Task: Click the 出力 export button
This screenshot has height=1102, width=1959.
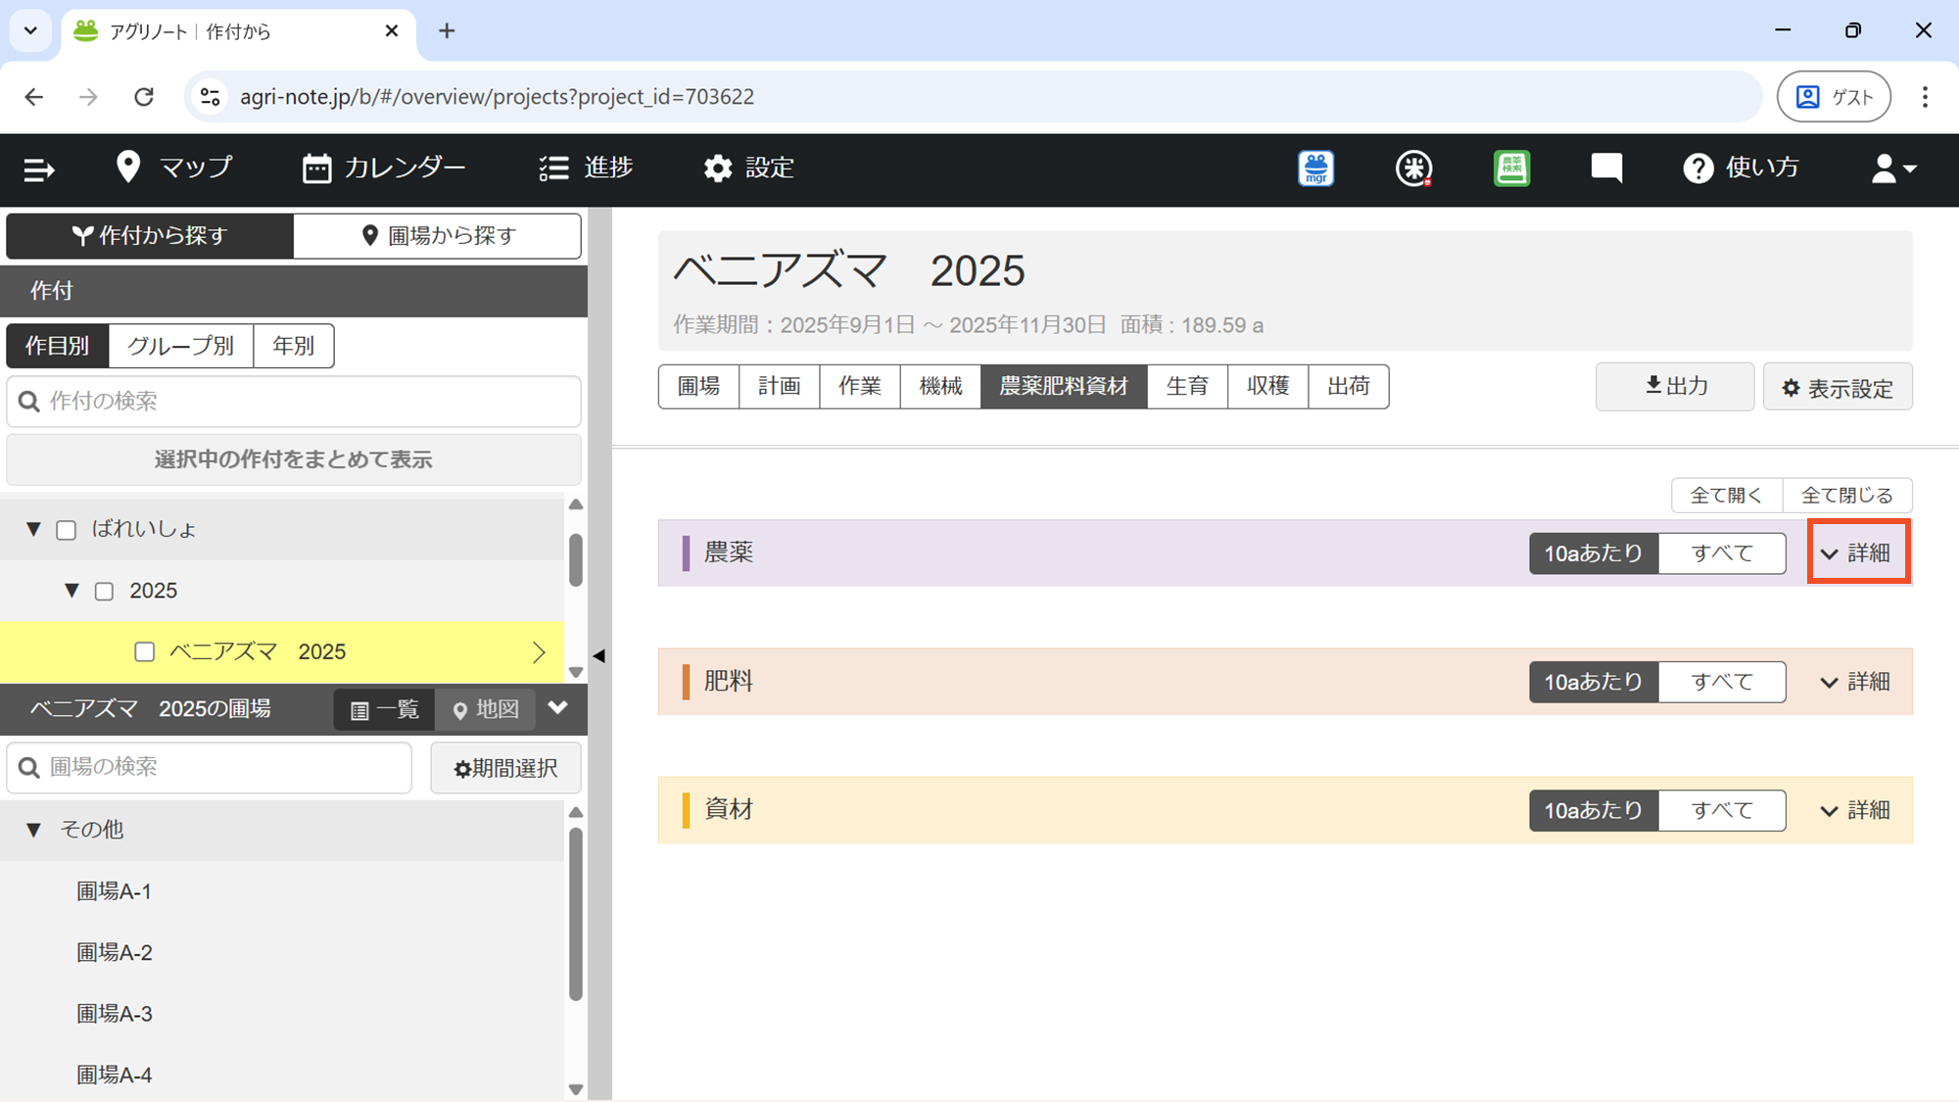Action: click(1675, 386)
